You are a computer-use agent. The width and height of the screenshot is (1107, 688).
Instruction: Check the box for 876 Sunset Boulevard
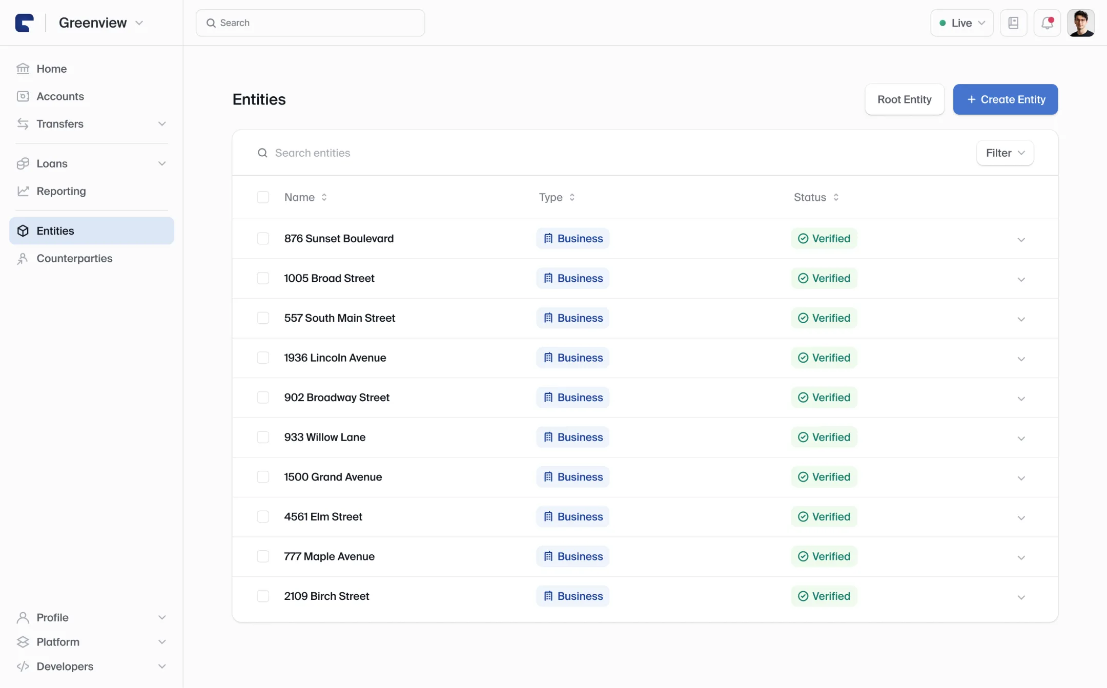click(x=263, y=238)
